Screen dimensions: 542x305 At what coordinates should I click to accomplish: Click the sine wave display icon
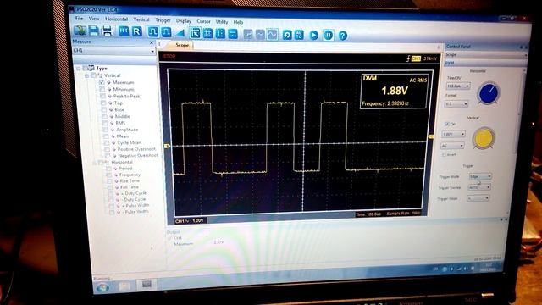(273, 34)
